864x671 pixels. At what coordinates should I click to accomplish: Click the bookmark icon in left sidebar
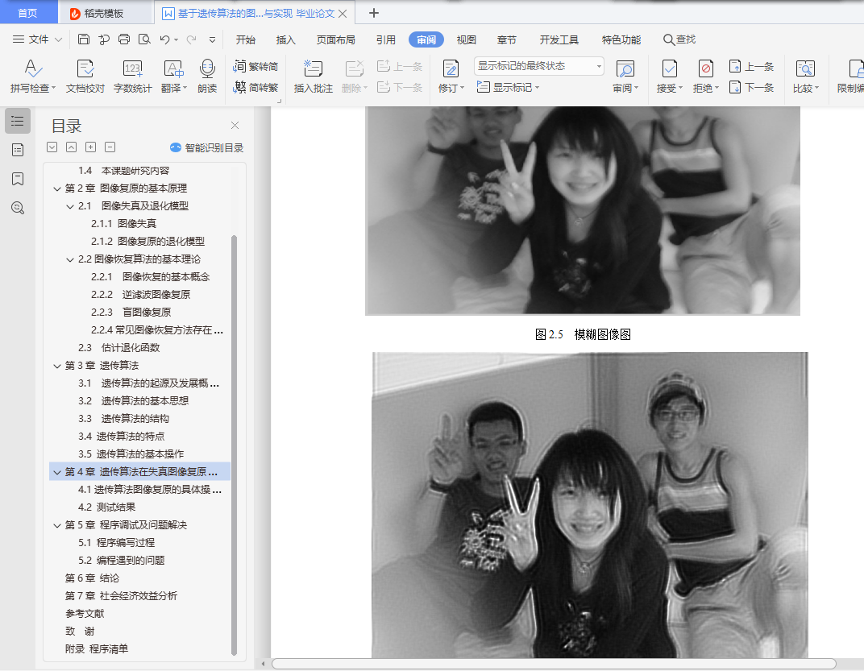(18, 179)
